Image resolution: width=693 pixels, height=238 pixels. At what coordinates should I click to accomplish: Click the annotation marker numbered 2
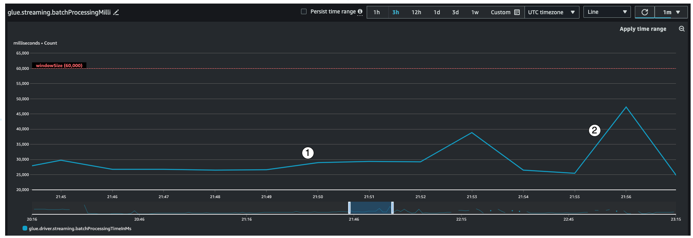[595, 130]
